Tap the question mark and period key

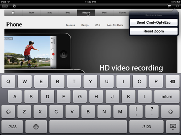152,112
